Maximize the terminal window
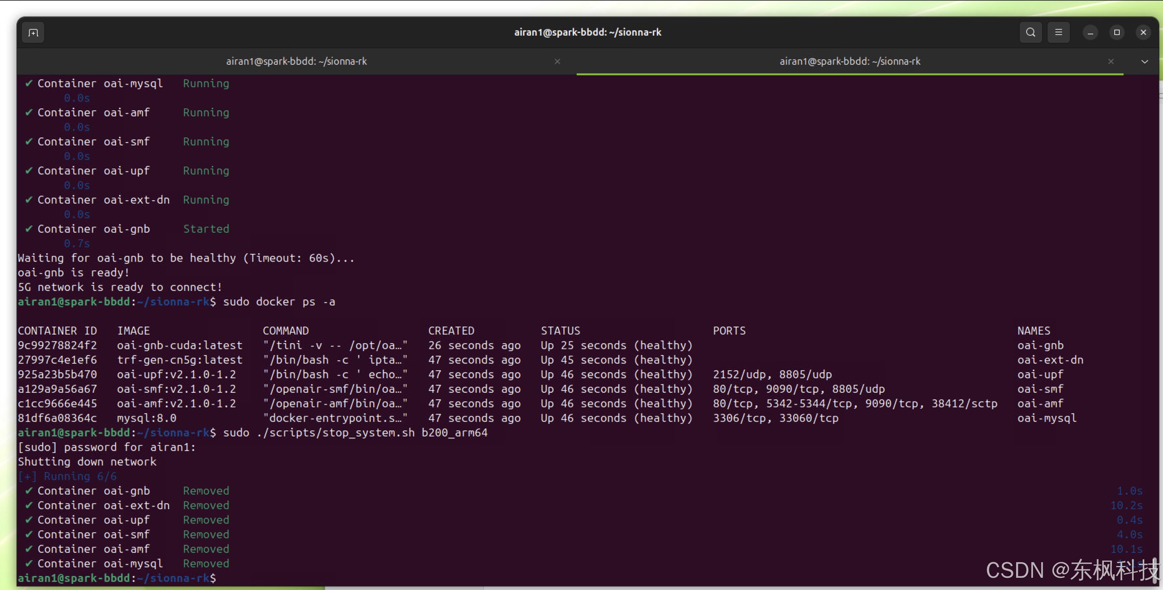1163x590 pixels. pyautogui.click(x=1116, y=32)
